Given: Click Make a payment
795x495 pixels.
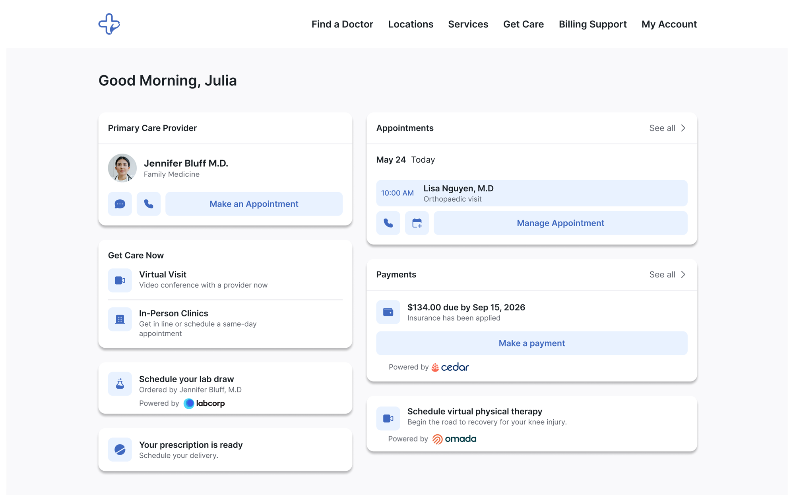Looking at the screenshot, I should click(531, 343).
